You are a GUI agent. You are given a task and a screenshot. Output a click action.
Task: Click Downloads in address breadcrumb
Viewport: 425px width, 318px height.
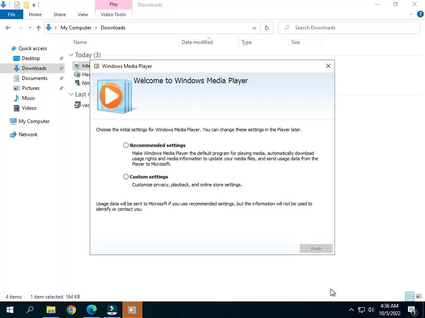click(113, 28)
